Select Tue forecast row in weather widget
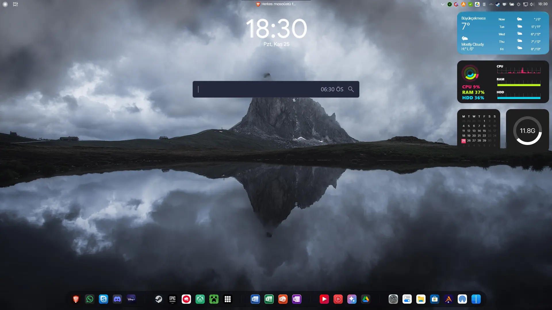 pos(520,27)
